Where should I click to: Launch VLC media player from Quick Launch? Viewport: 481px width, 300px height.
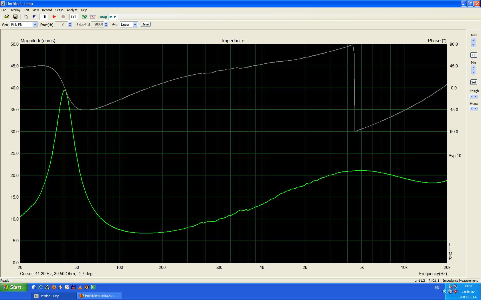[x=80, y=287]
